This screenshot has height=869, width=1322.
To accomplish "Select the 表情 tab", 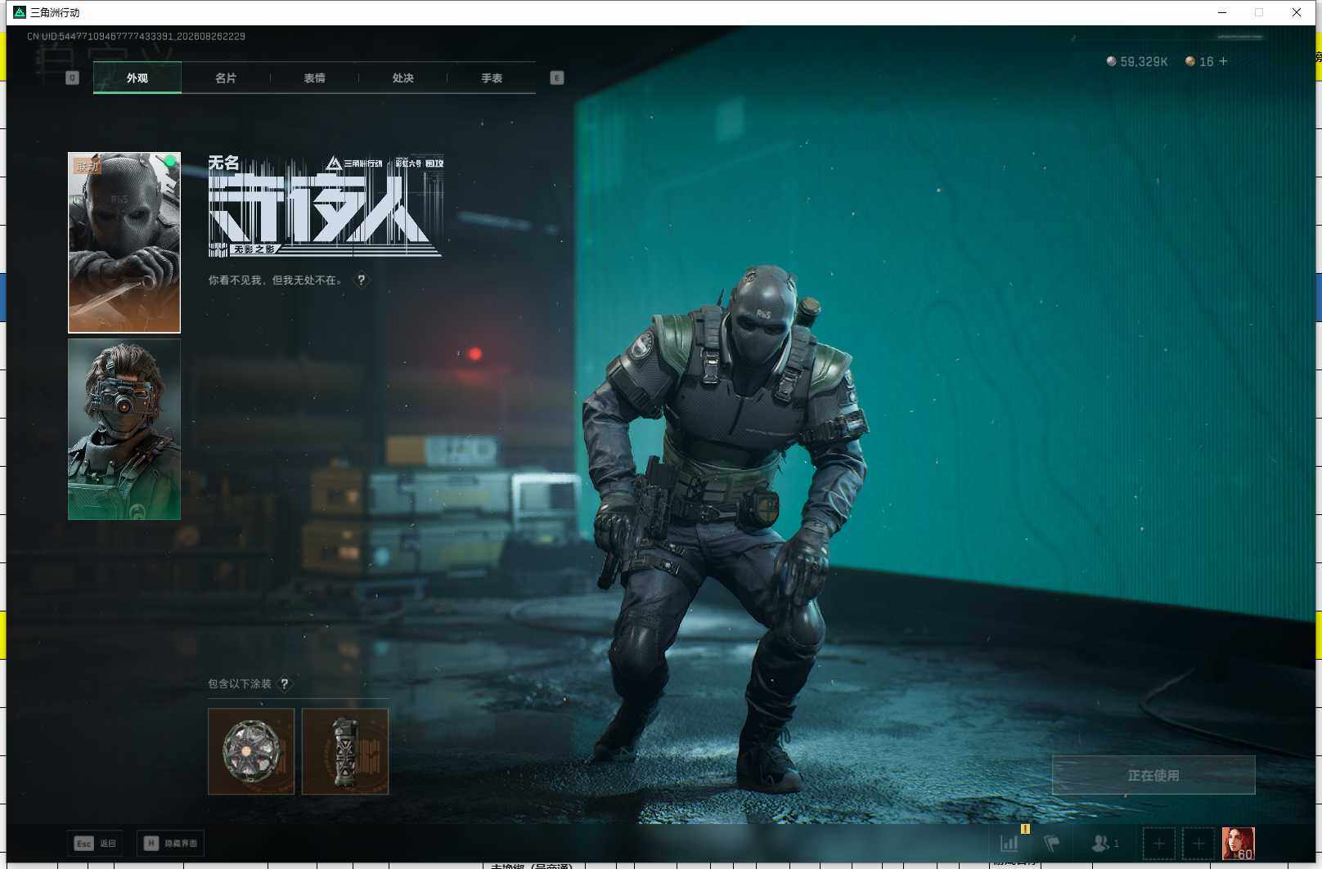I will pyautogui.click(x=314, y=78).
